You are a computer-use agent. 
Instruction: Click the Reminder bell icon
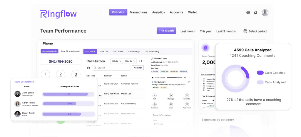pyautogui.click(x=187, y=96)
